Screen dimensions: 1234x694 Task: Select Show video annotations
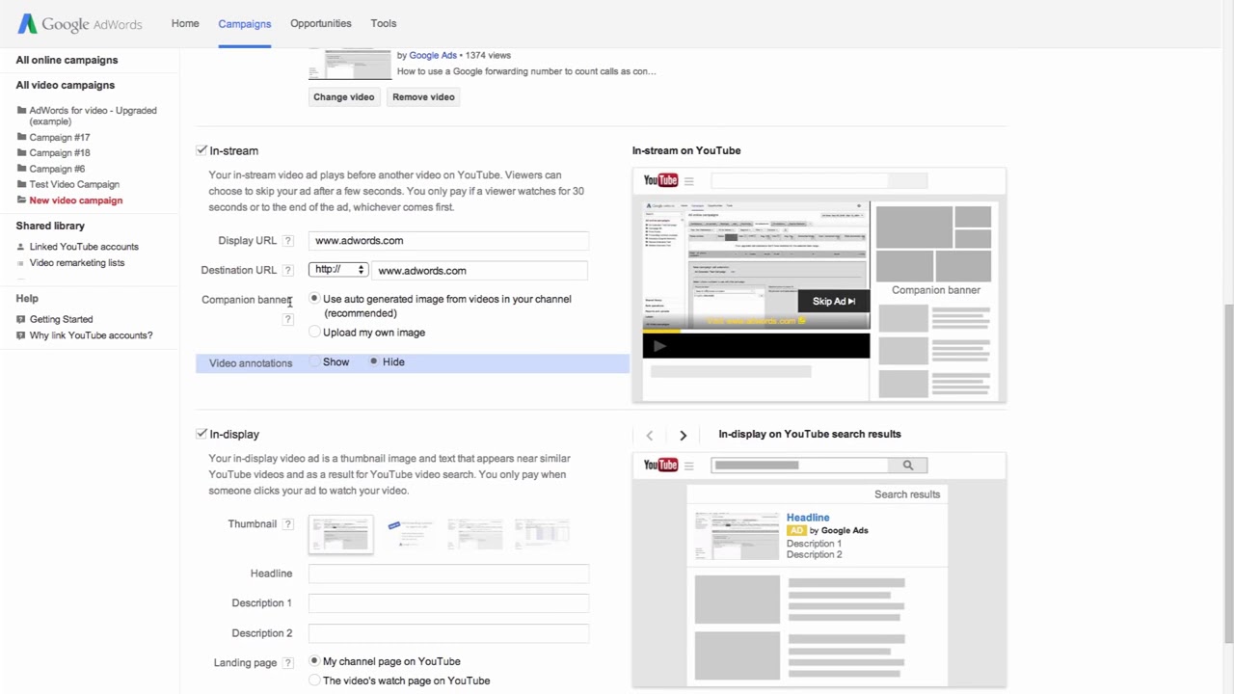click(314, 361)
